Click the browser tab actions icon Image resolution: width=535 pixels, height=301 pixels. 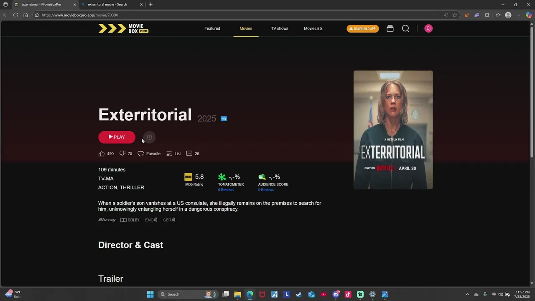[5, 5]
